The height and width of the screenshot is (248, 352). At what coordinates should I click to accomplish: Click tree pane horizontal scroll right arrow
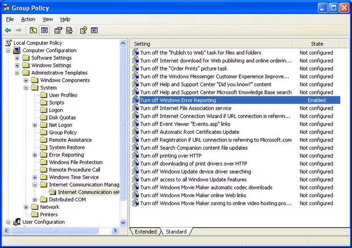click(x=115, y=230)
